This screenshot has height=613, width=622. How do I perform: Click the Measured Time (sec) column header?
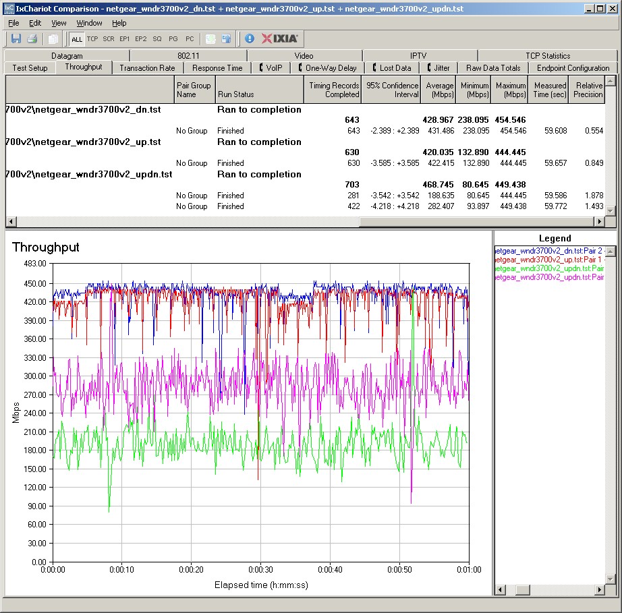(548, 90)
